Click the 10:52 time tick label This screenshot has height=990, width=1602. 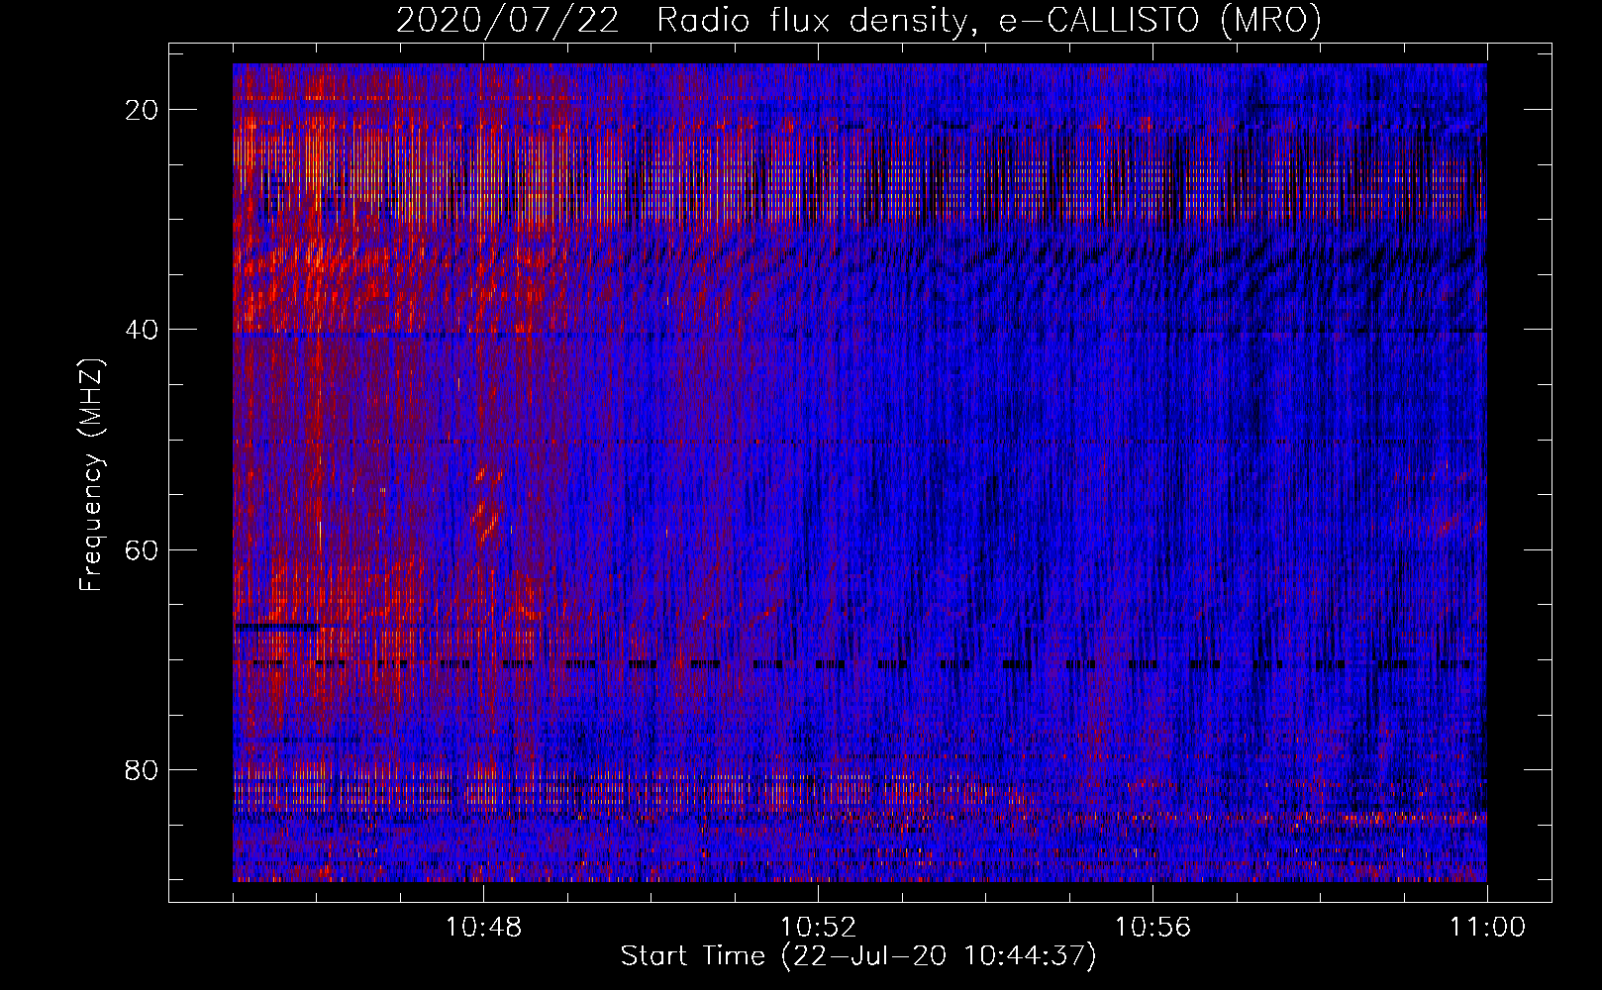[818, 928]
